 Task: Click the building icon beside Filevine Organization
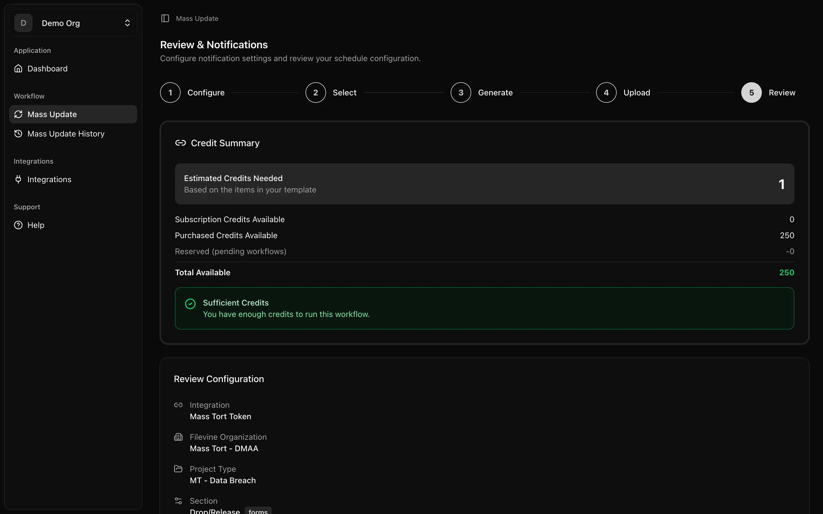(x=179, y=437)
